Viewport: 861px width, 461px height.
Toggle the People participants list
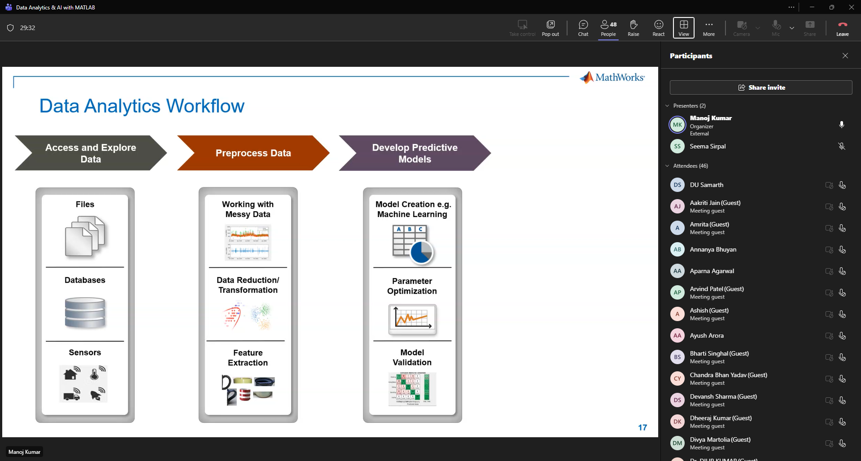608,28
